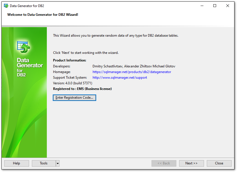Open the Tools dropdown arrow
The image size is (237, 172).
click(x=58, y=163)
